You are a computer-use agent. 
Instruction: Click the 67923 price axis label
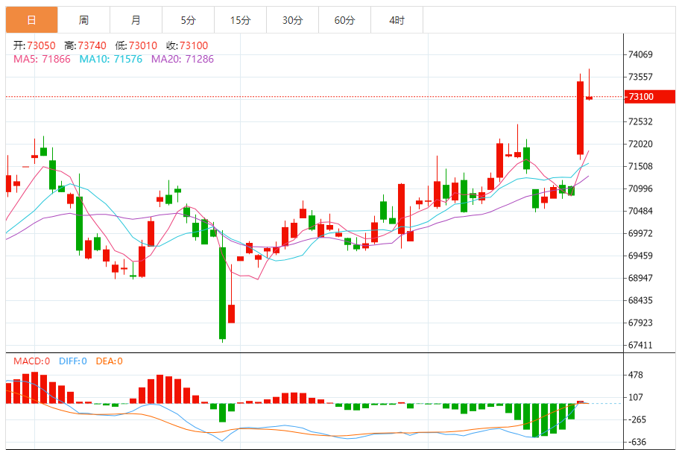click(x=640, y=323)
